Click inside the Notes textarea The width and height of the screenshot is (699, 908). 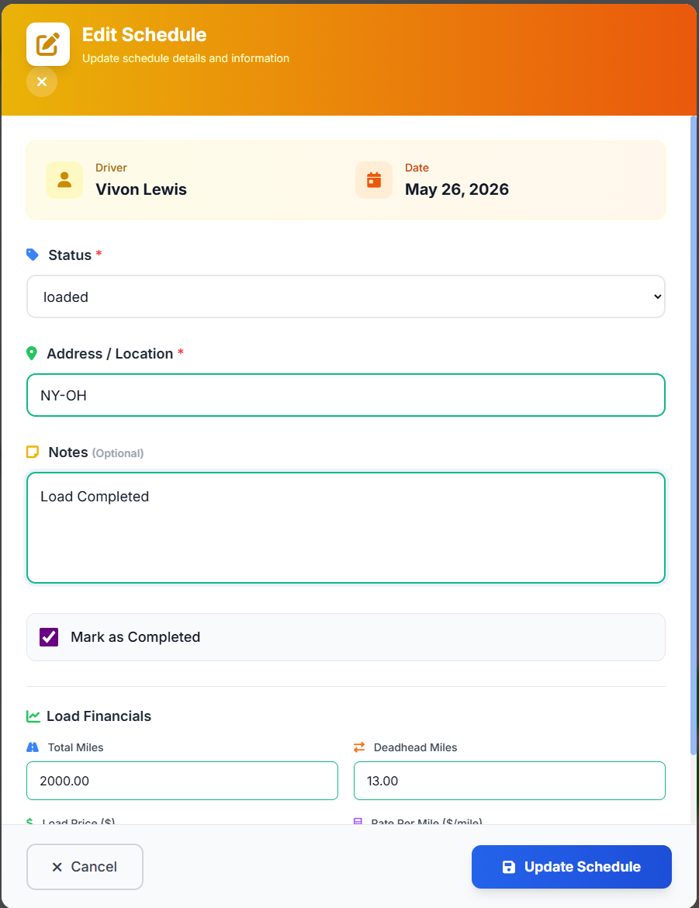click(x=346, y=528)
